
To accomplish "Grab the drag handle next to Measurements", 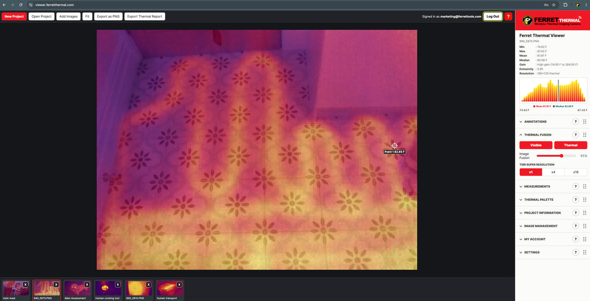I will click(585, 187).
